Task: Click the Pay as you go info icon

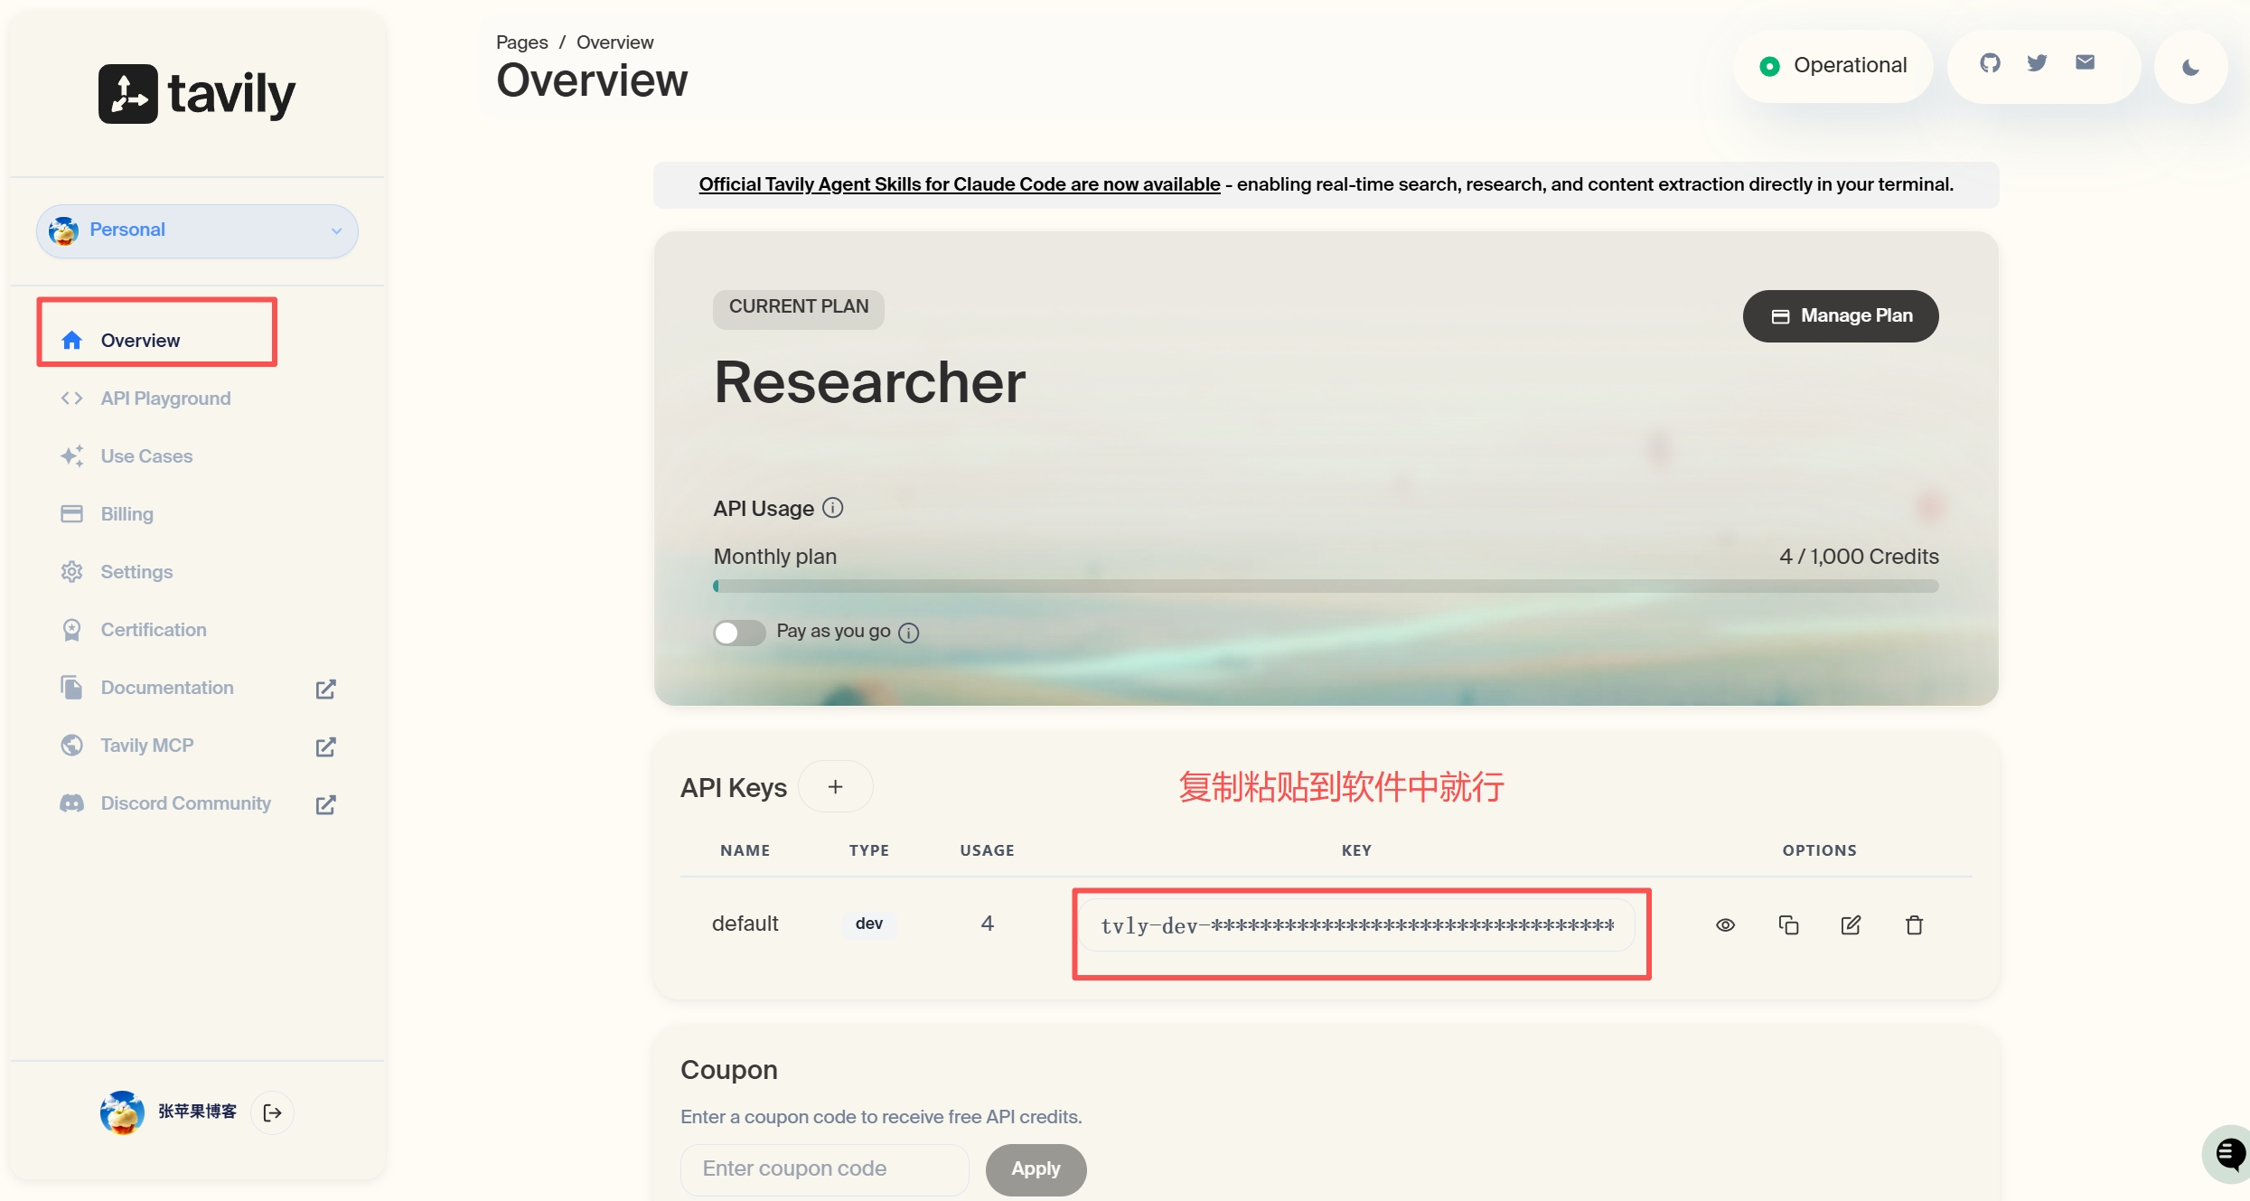Action: [x=909, y=633]
